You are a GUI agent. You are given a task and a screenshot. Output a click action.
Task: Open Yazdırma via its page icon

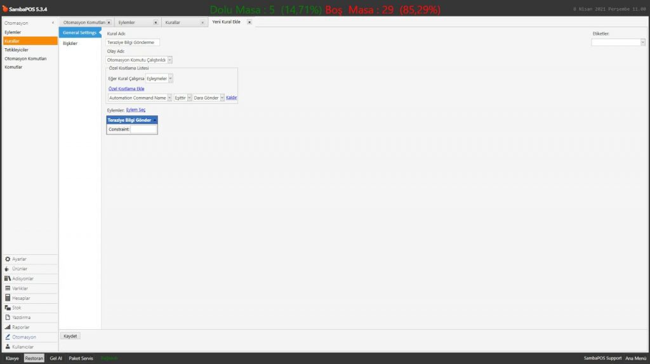coord(8,317)
